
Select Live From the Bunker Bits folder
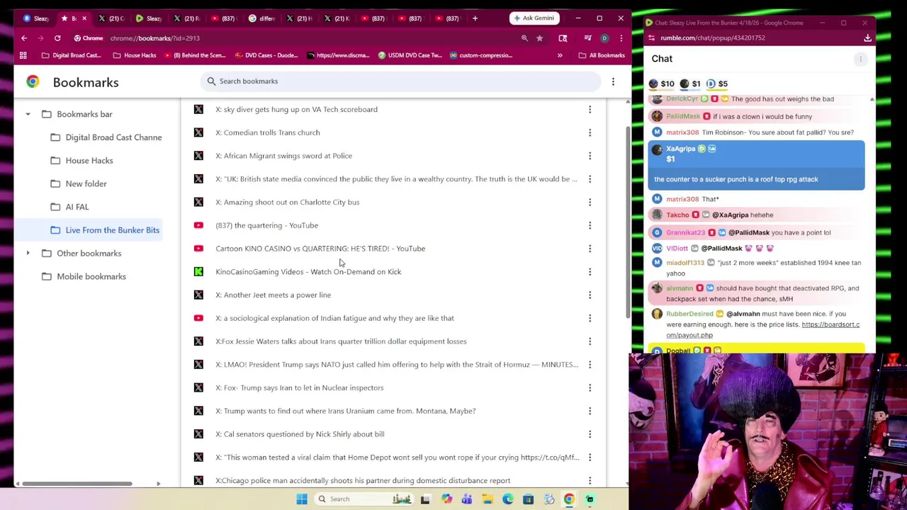(105, 230)
